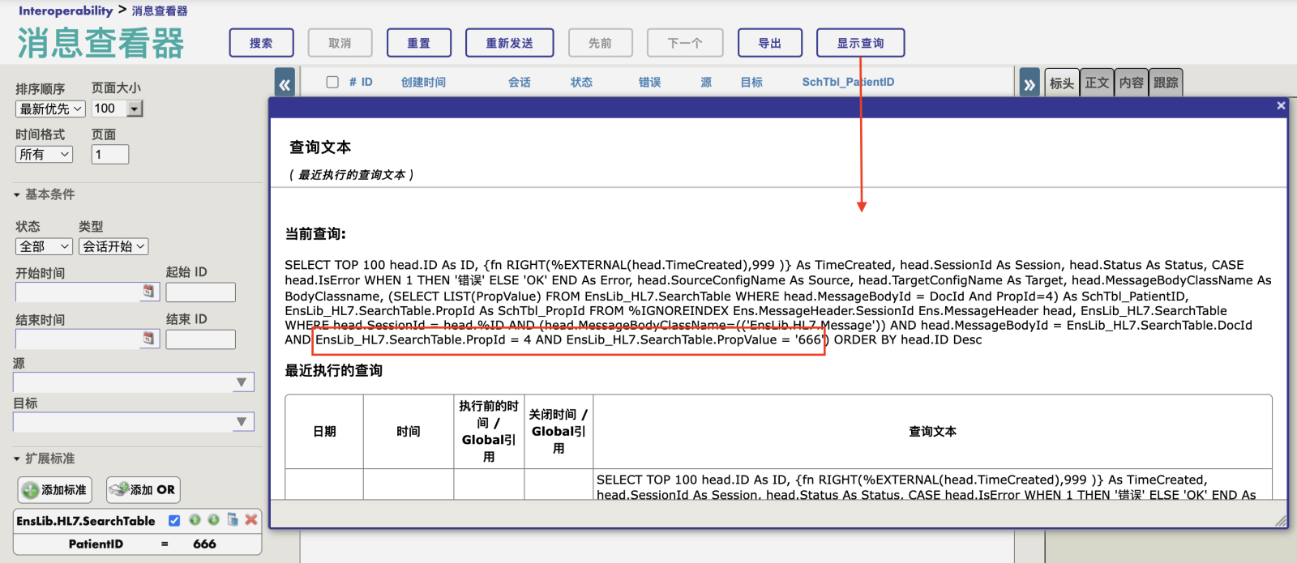Move the SearchTable criterion up
This screenshot has height=563, width=1297.
[195, 520]
